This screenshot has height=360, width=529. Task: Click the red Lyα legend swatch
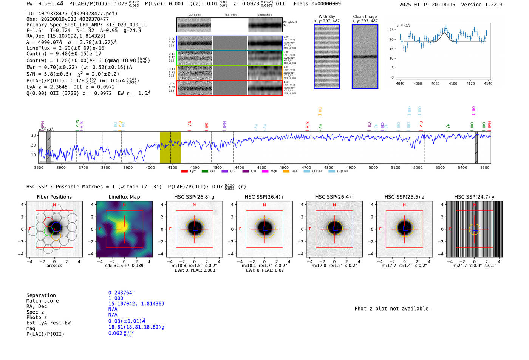(184, 171)
